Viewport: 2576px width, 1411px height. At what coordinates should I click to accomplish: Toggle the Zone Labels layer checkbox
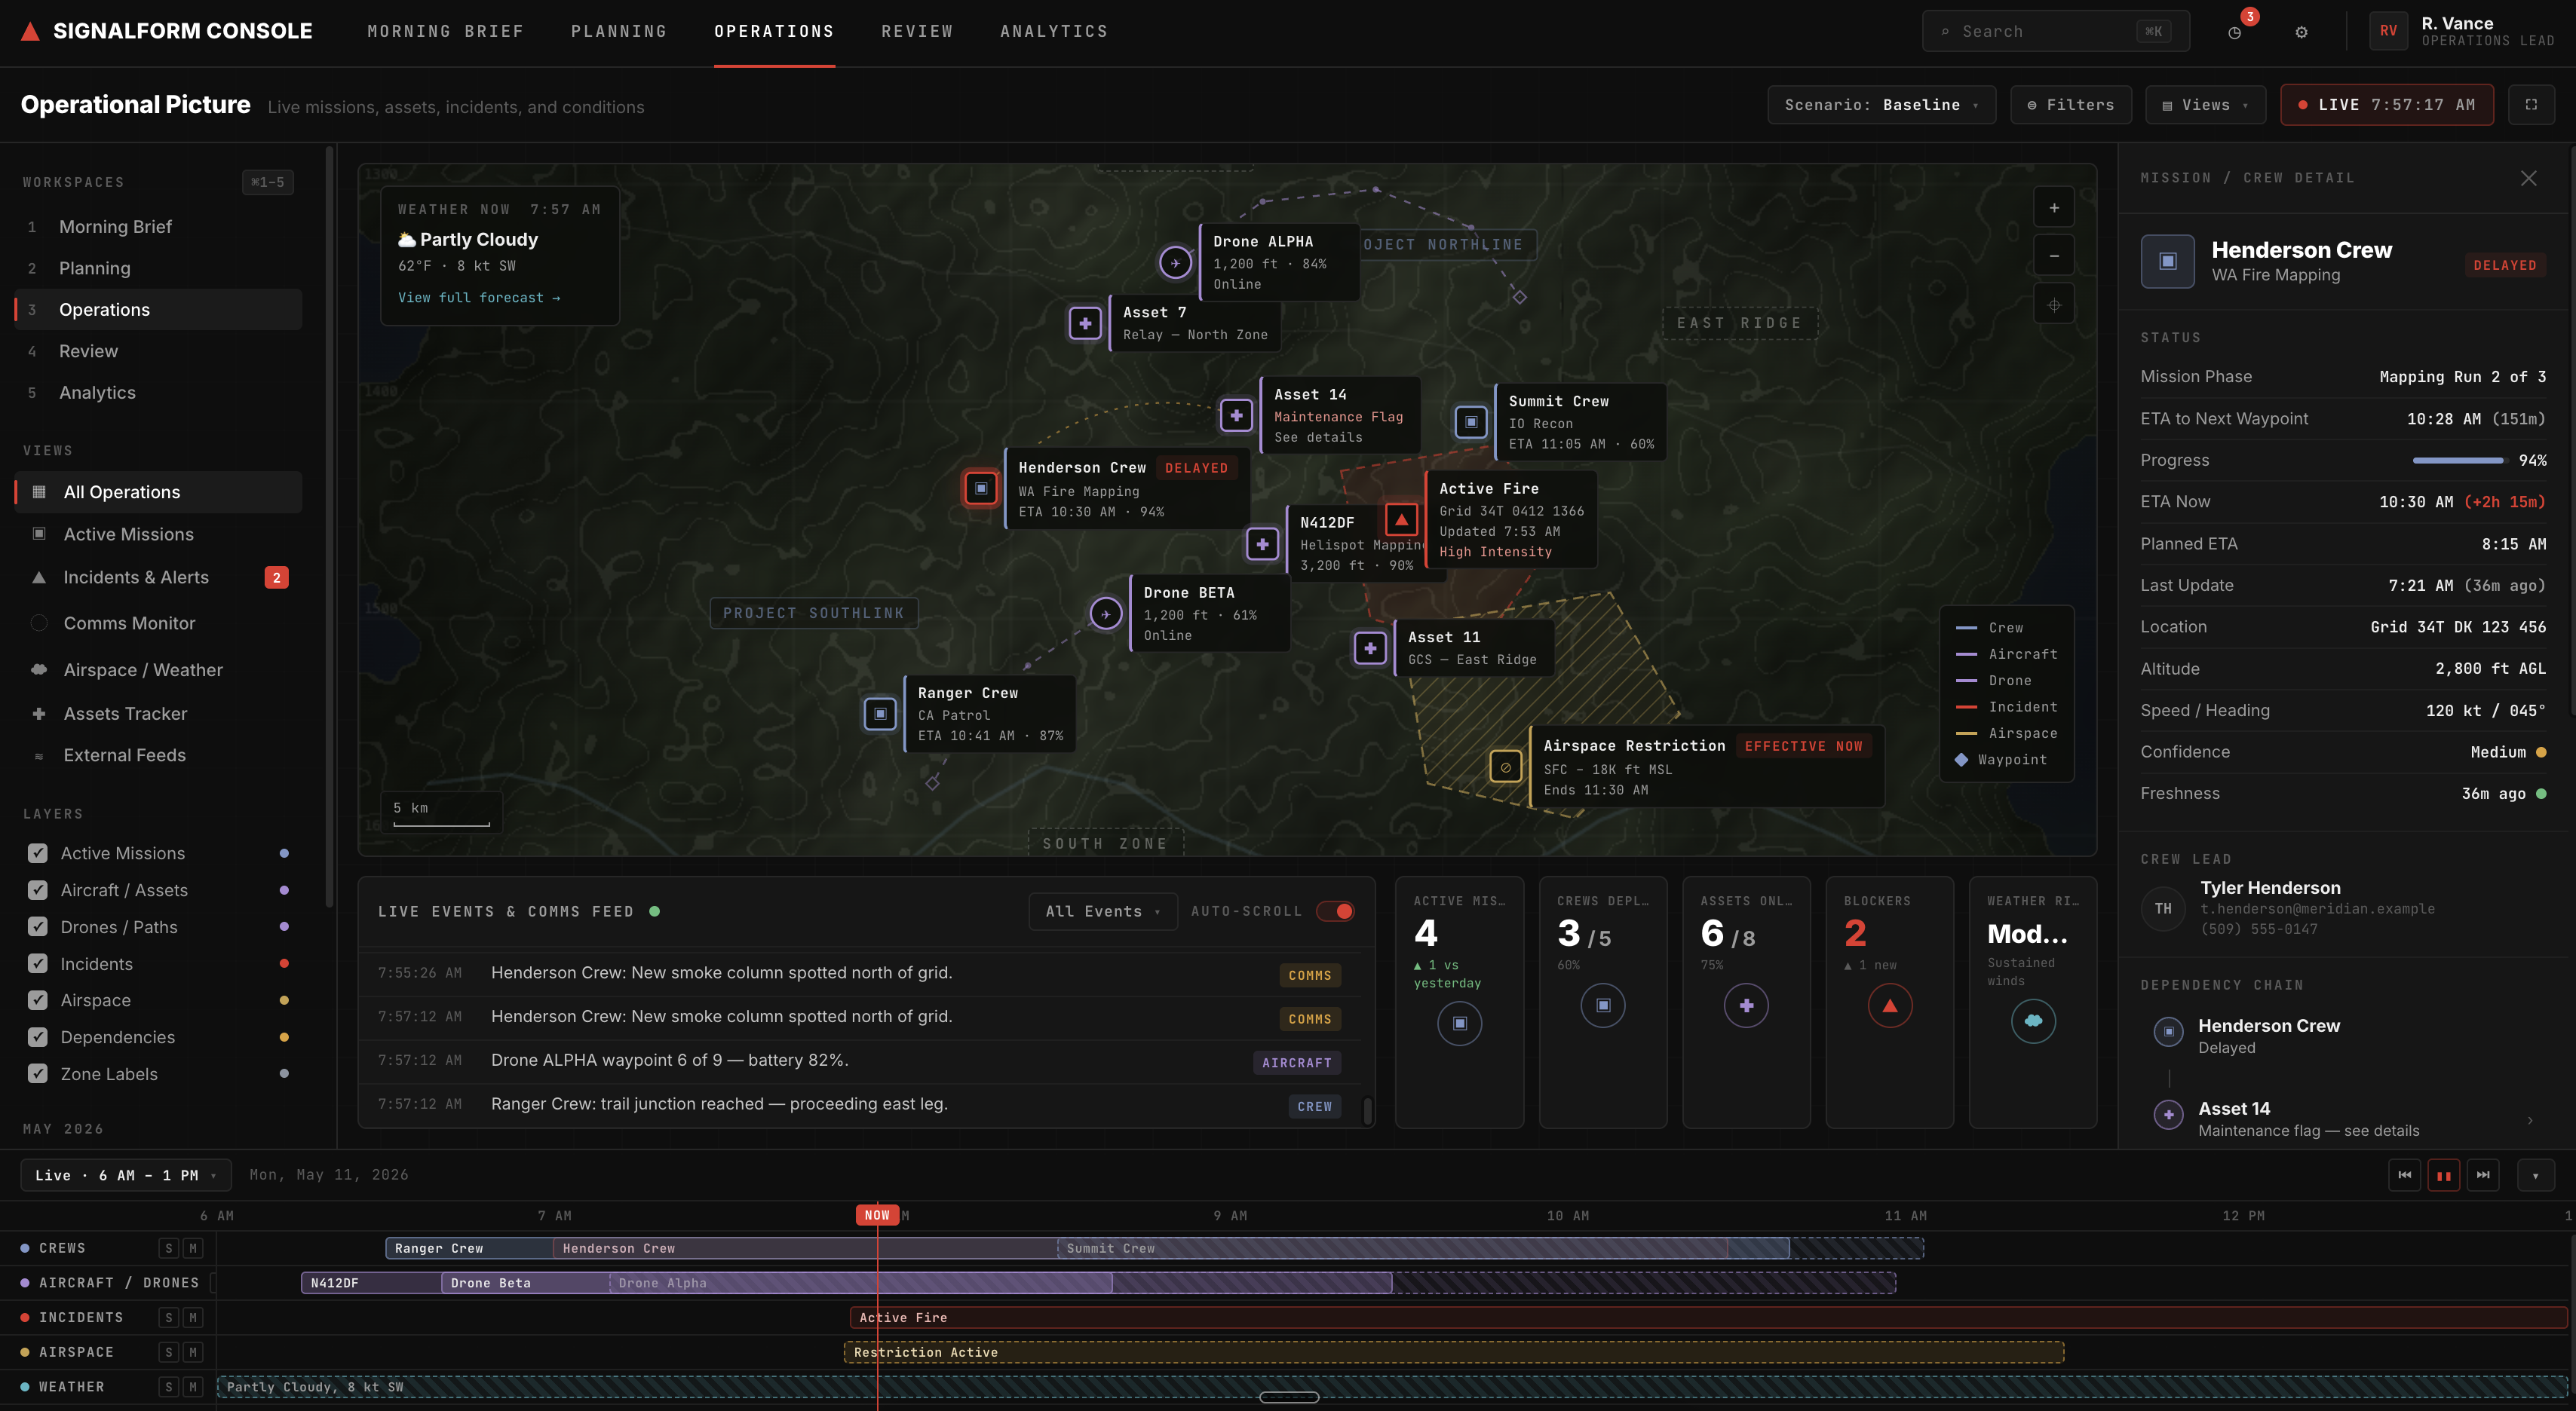click(x=38, y=1073)
